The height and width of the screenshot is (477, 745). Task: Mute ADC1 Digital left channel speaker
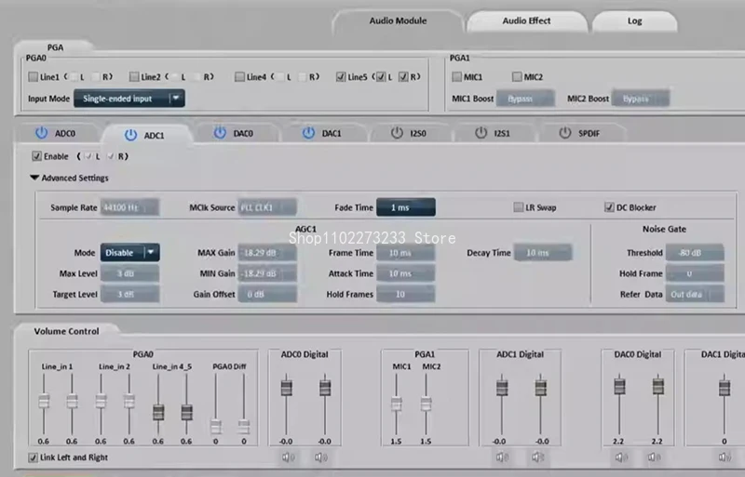point(502,457)
